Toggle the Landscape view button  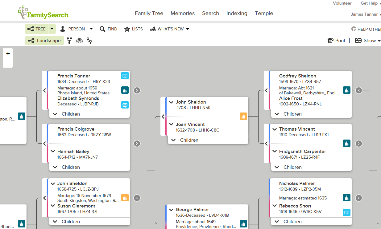pos(44,40)
